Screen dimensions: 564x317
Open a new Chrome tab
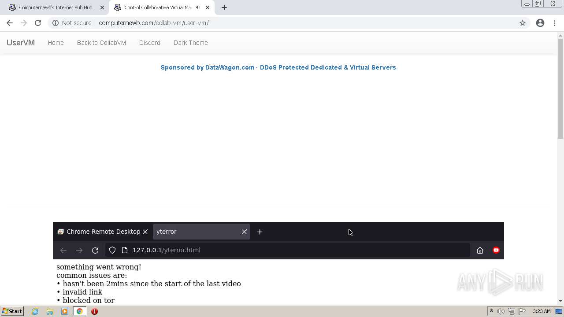(224, 7)
